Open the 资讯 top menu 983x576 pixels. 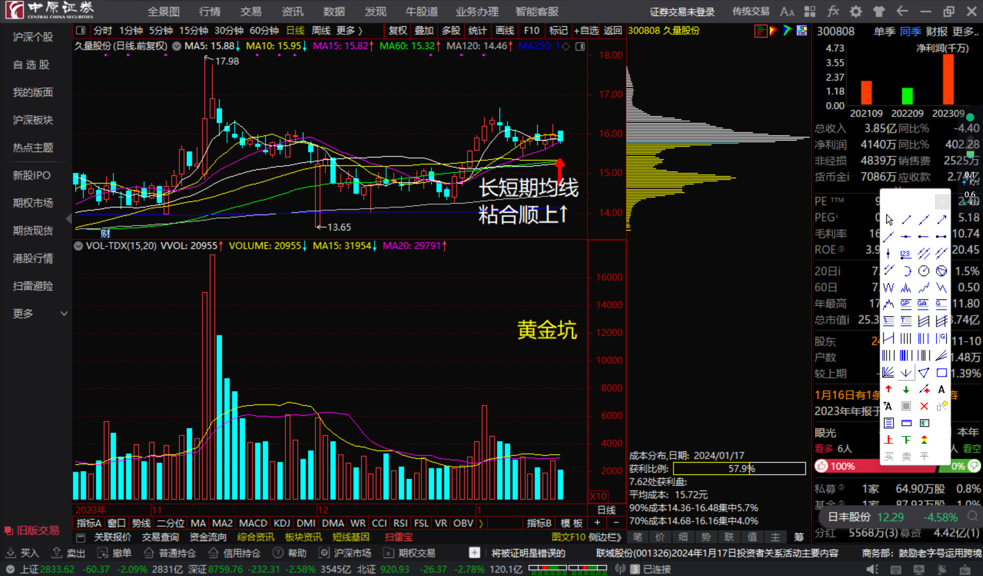(292, 11)
